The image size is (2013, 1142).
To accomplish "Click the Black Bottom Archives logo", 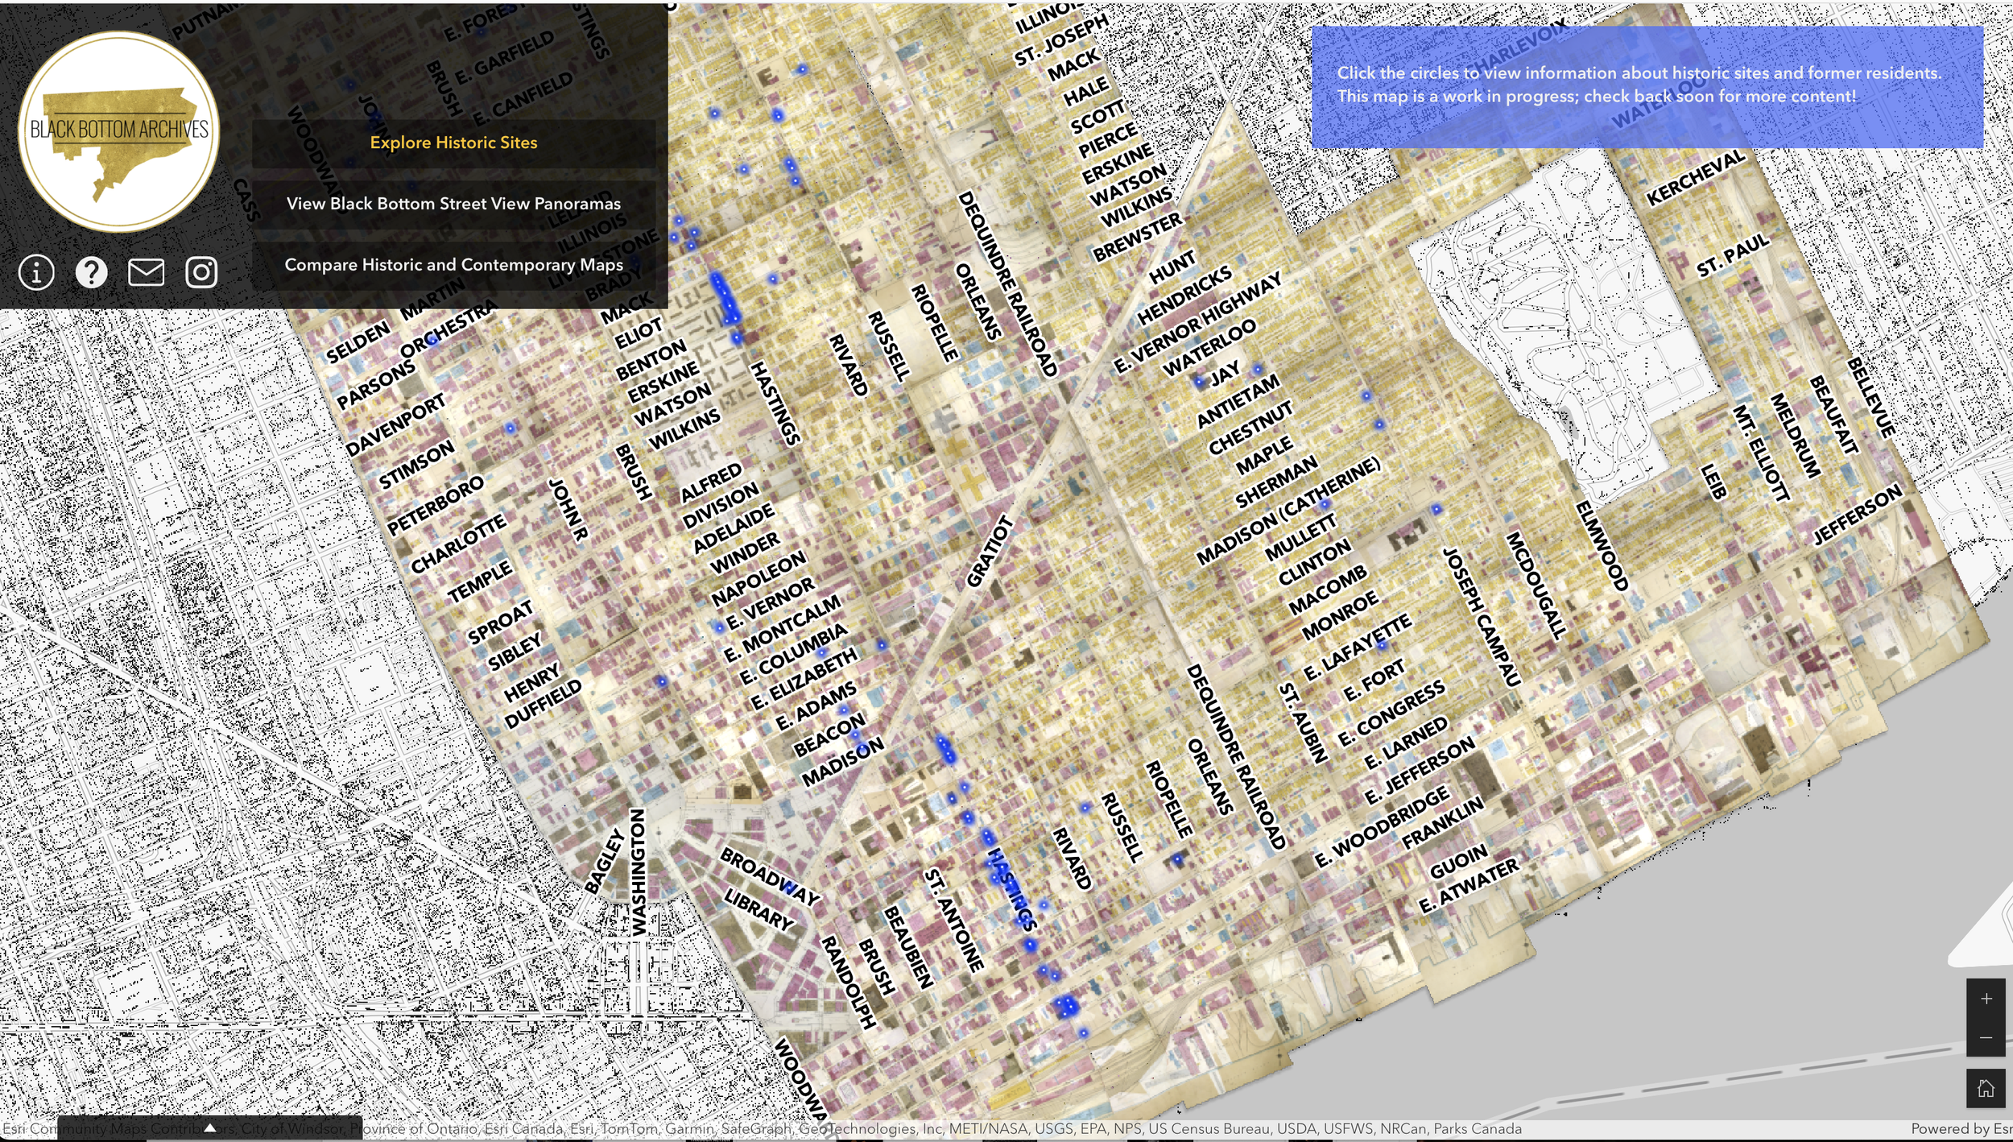I will tap(118, 131).
